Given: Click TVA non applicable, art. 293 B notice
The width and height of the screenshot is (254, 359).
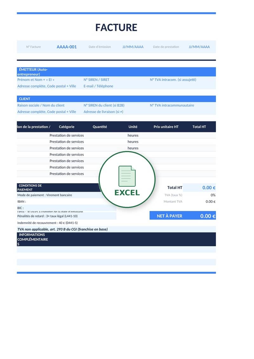Looking at the screenshot, I should pyautogui.click(x=63, y=229).
